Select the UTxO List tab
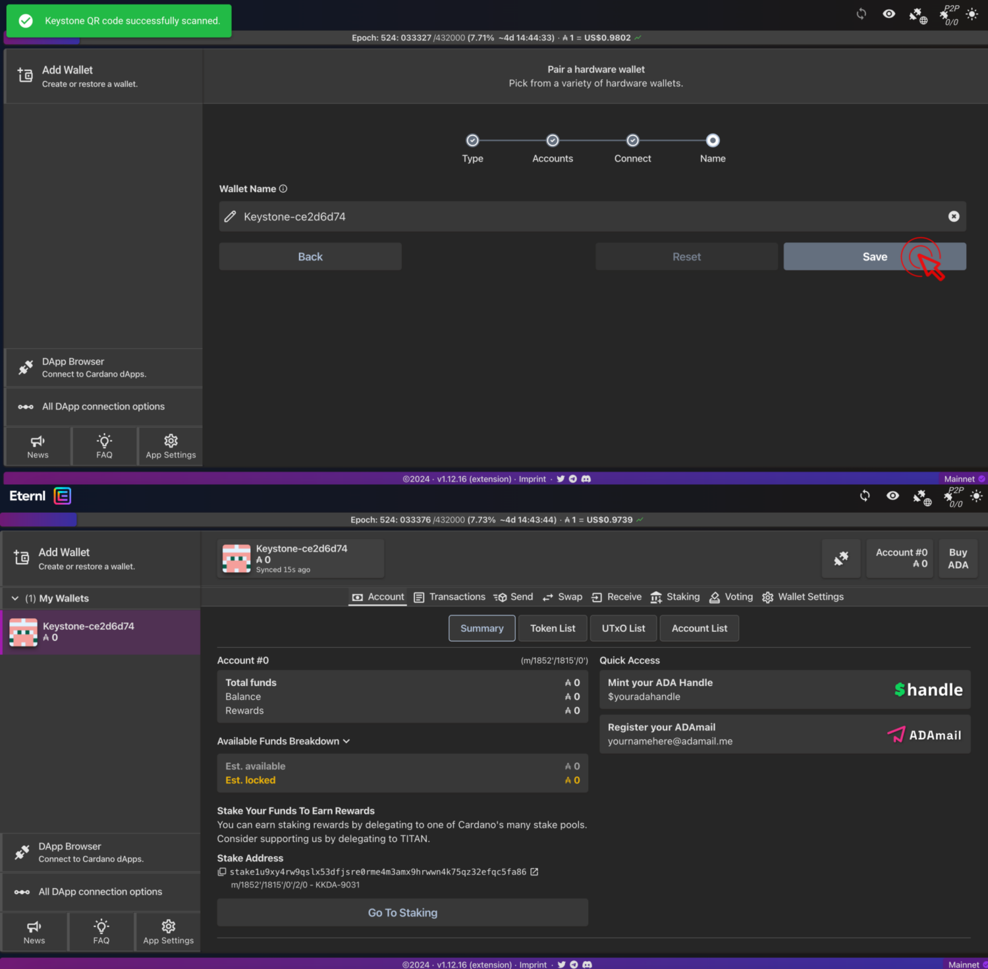Viewport: 988px width, 969px height. [623, 629]
